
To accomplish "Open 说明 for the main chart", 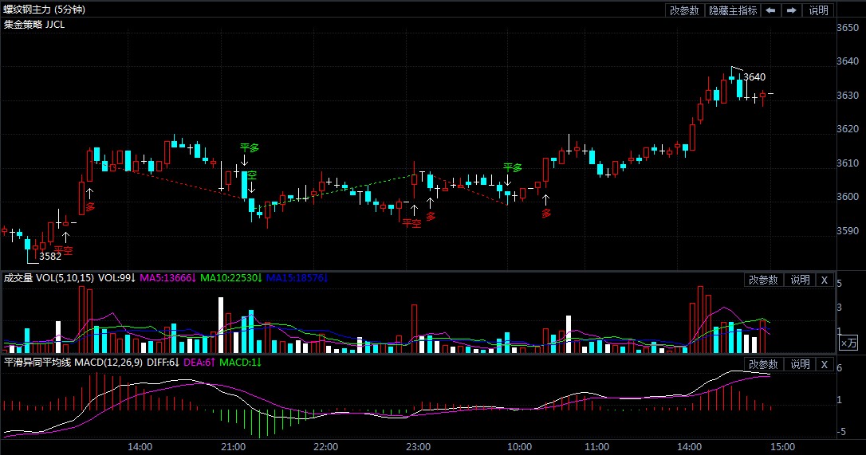I will pos(819,10).
